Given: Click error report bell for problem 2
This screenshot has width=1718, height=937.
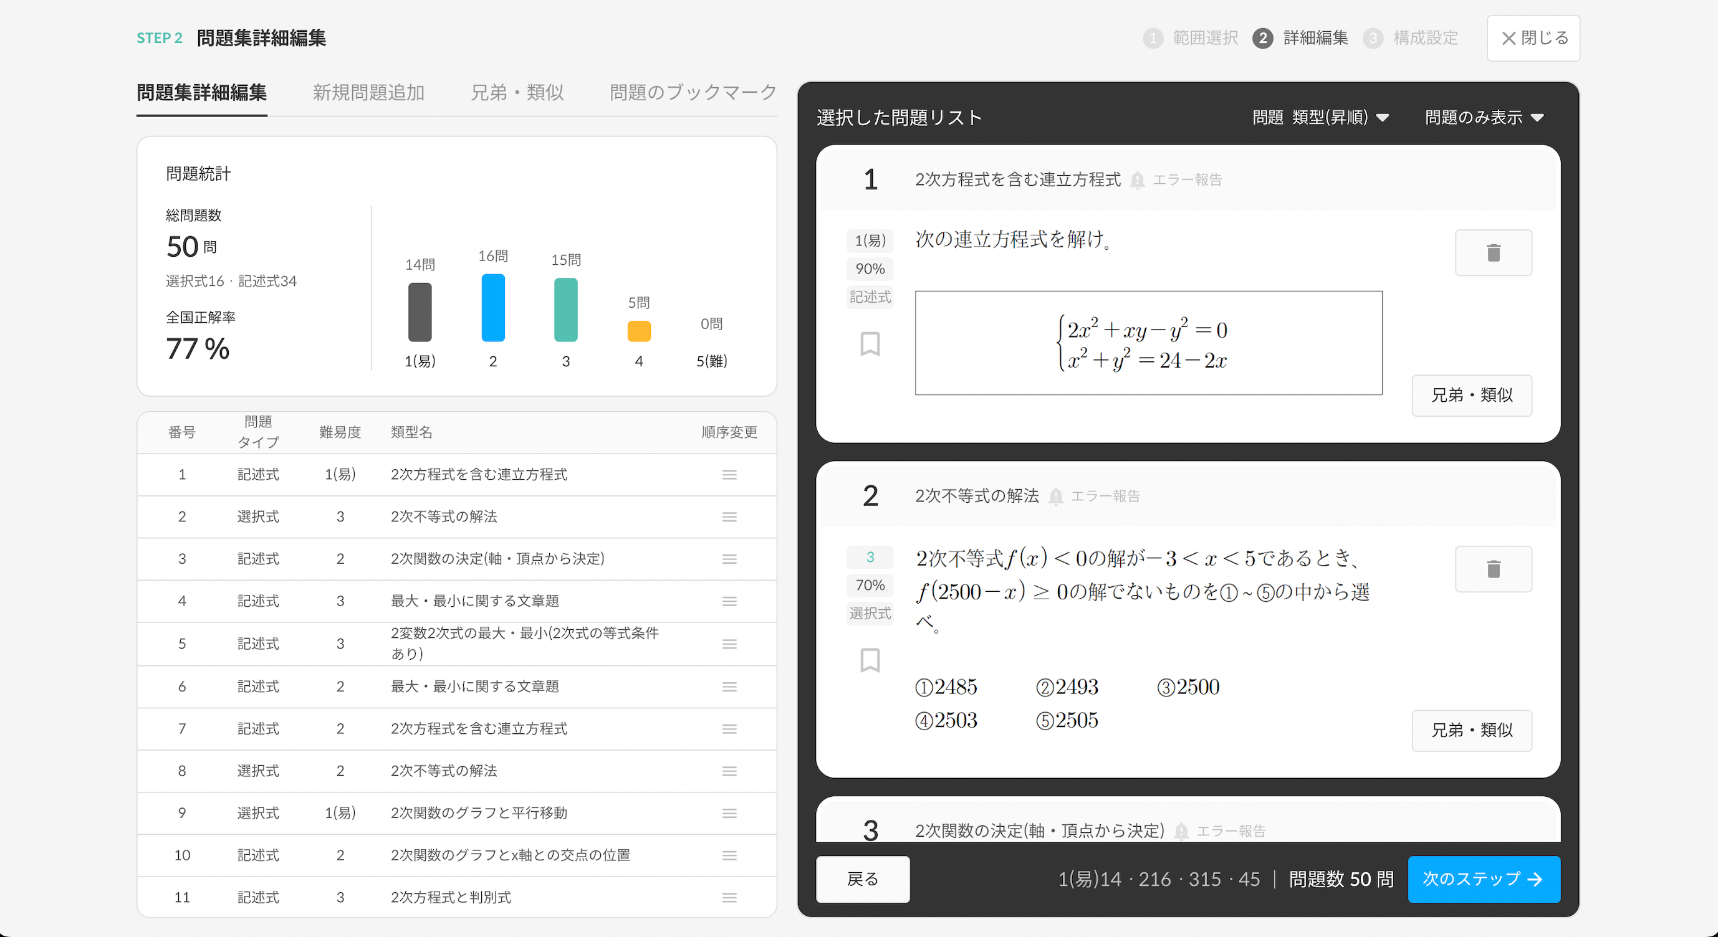Looking at the screenshot, I should [x=1056, y=497].
